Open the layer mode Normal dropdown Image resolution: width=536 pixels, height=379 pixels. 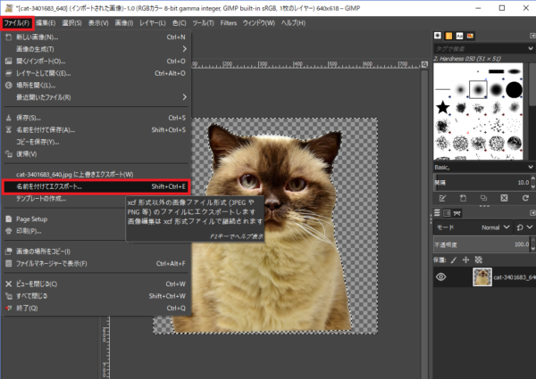pyautogui.click(x=490, y=227)
